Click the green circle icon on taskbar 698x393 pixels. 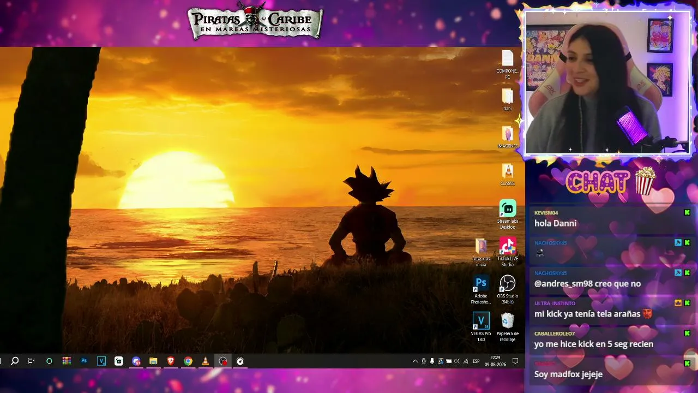49,361
